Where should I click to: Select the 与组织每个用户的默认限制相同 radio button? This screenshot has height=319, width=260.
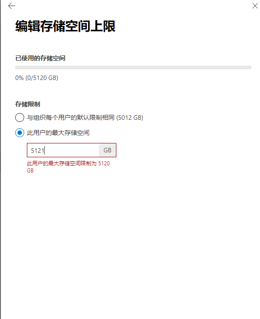tap(20, 118)
